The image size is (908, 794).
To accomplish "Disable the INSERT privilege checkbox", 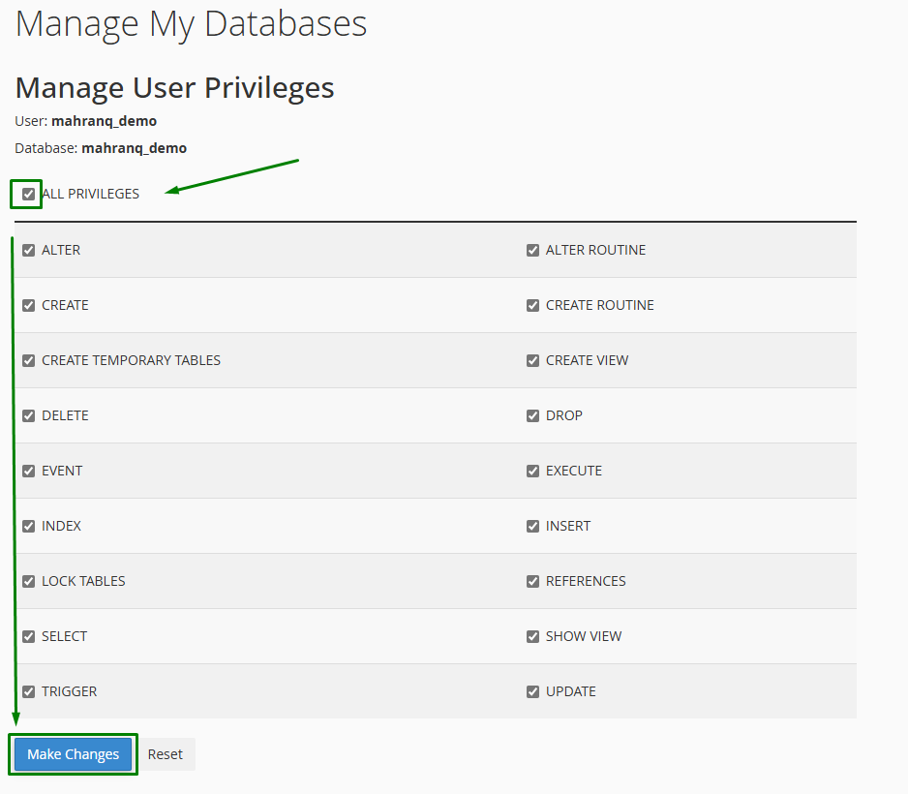I will [532, 526].
